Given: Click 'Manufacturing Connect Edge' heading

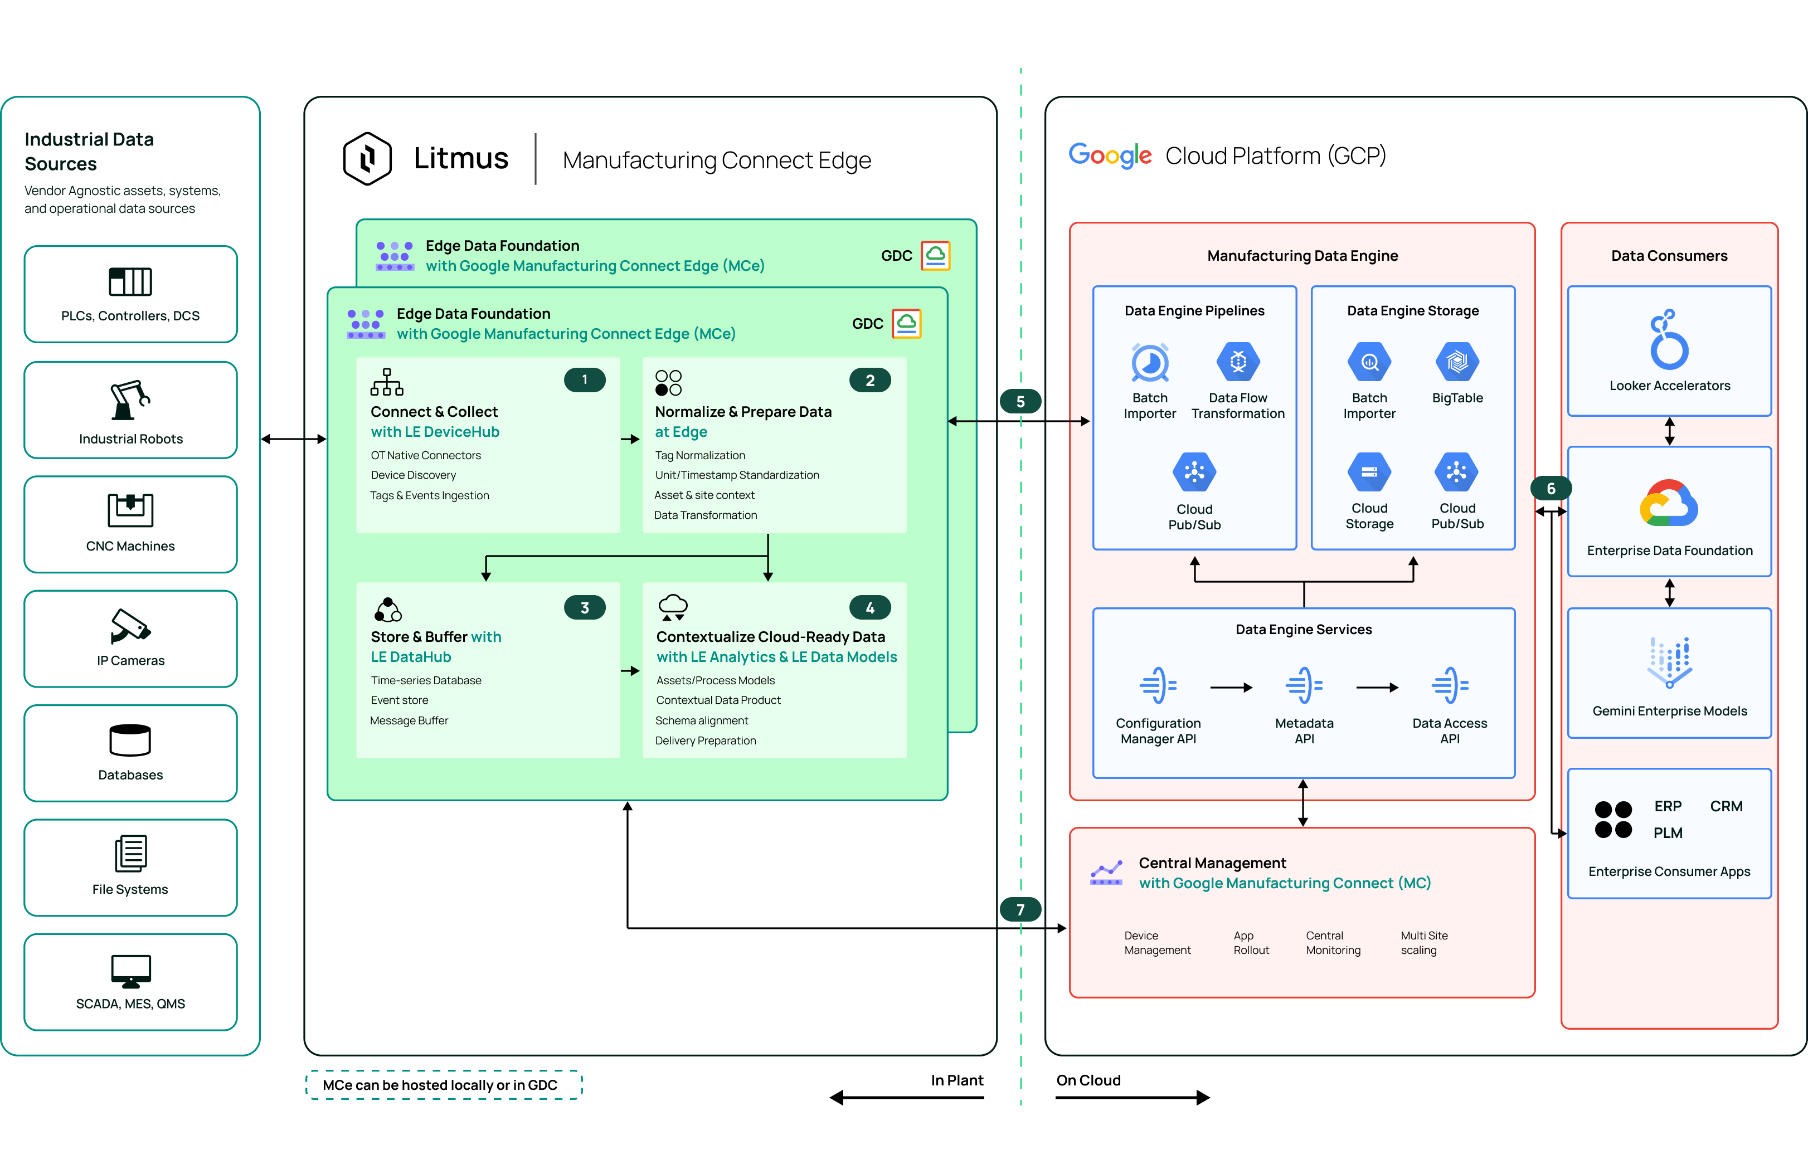Looking at the screenshot, I should point(716,160).
